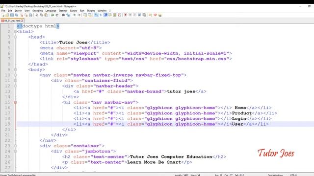Create a new document with the New icon
The width and height of the screenshot is (314, 176).
(3, 15)
